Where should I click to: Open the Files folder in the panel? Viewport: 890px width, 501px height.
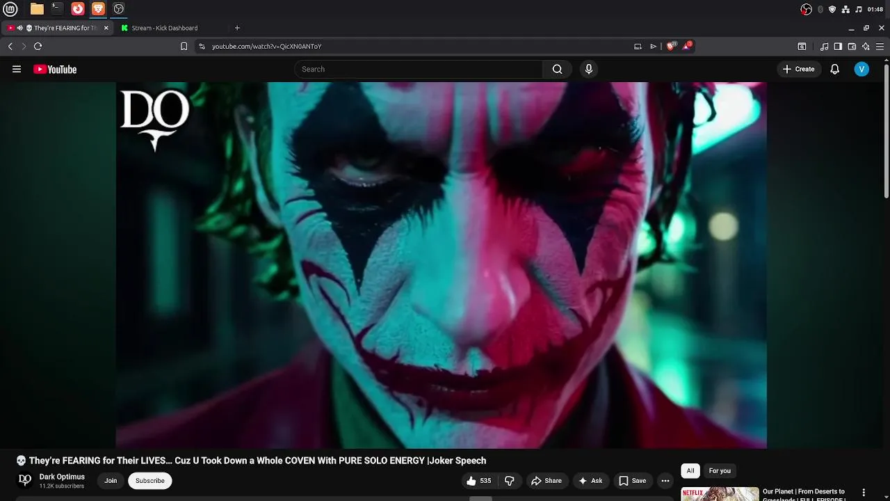37,9
